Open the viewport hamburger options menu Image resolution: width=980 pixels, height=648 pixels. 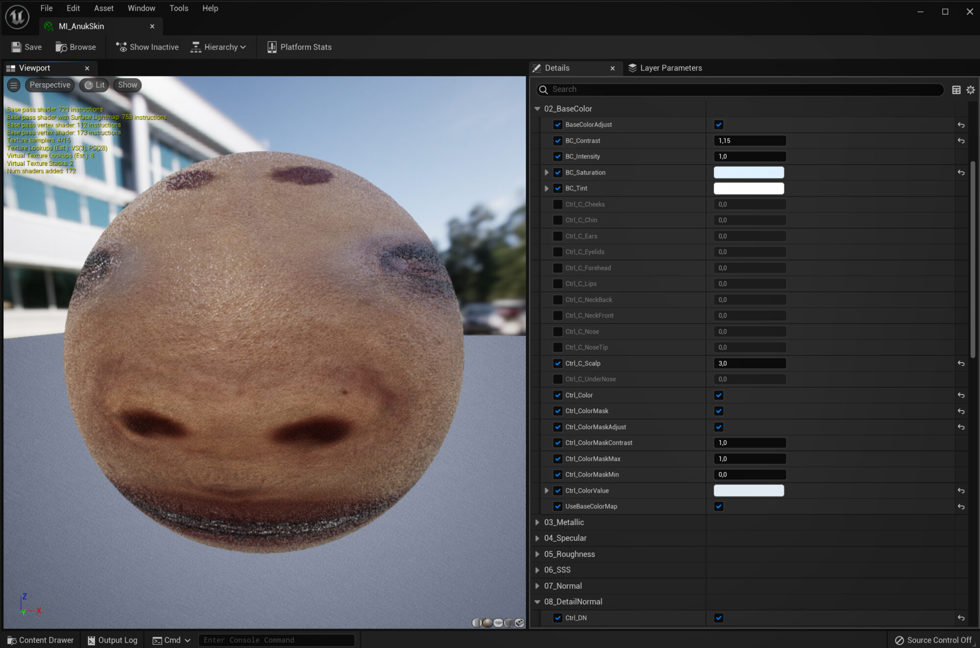point(14,85)
